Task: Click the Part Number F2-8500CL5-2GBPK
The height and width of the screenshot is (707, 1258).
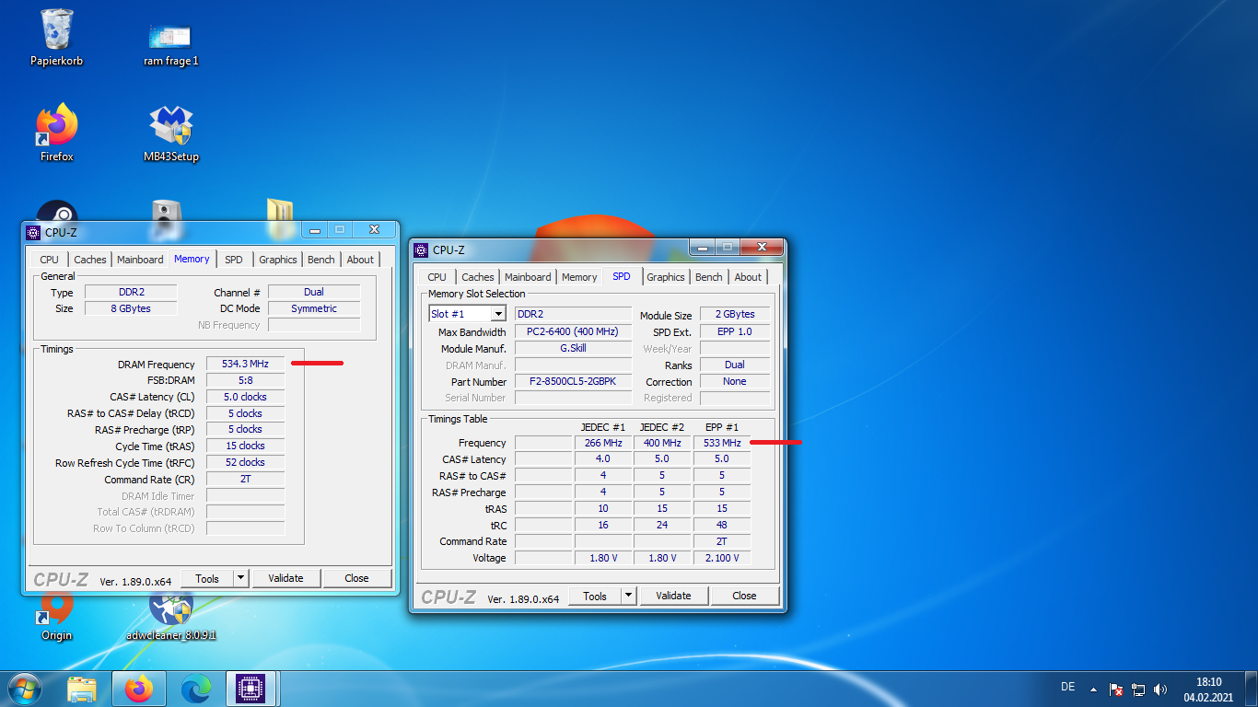Action: click(x=573, y=381)
